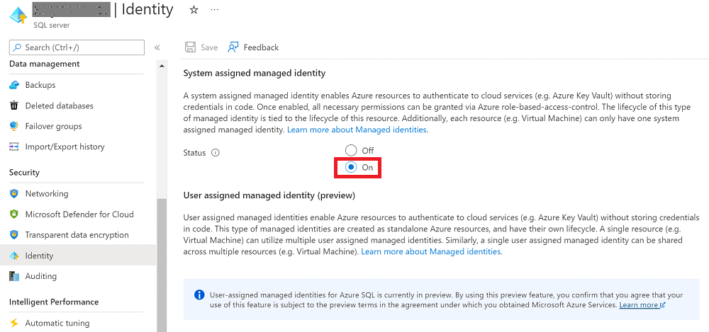709x332 pixels.
Task: Favorite this page with the star icon
Action: coord(194,10)
